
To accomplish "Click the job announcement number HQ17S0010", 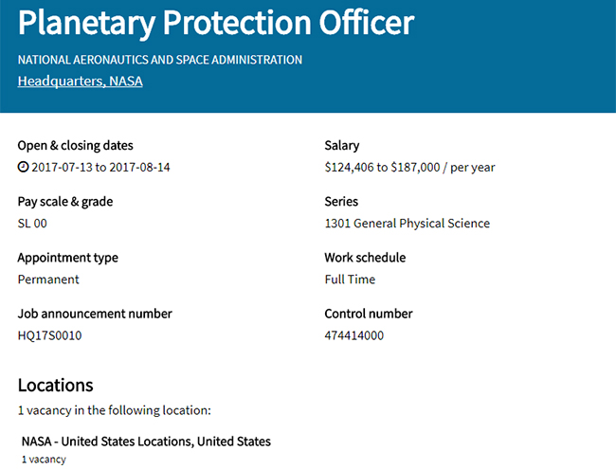I will point(49,335).
